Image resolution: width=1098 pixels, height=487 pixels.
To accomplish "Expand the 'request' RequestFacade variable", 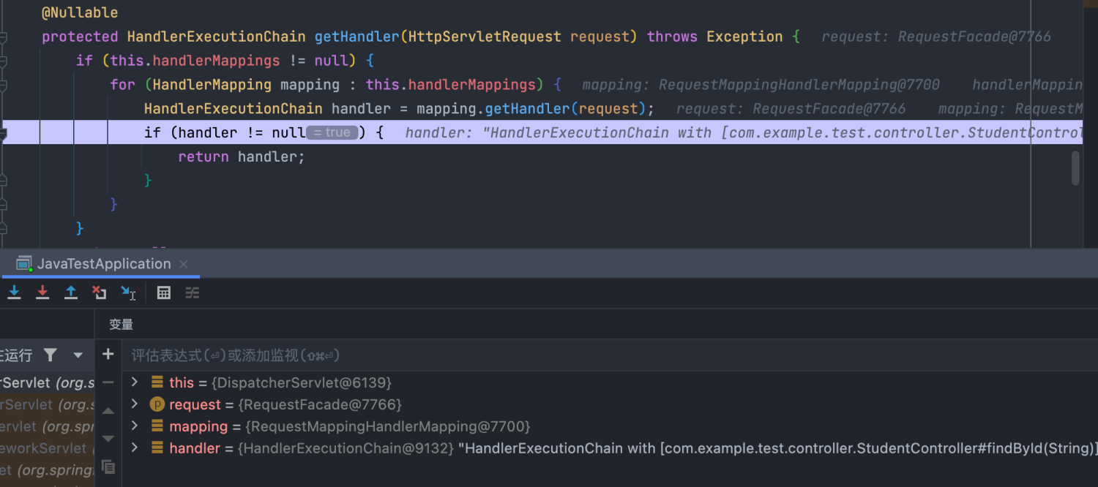I will 135,404.
